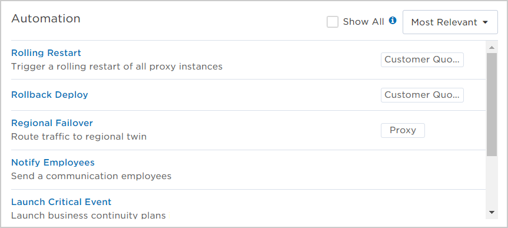508x228 pixels.
Task: Open the Rollback Deploy automation
Action: [x=49, y=95]
